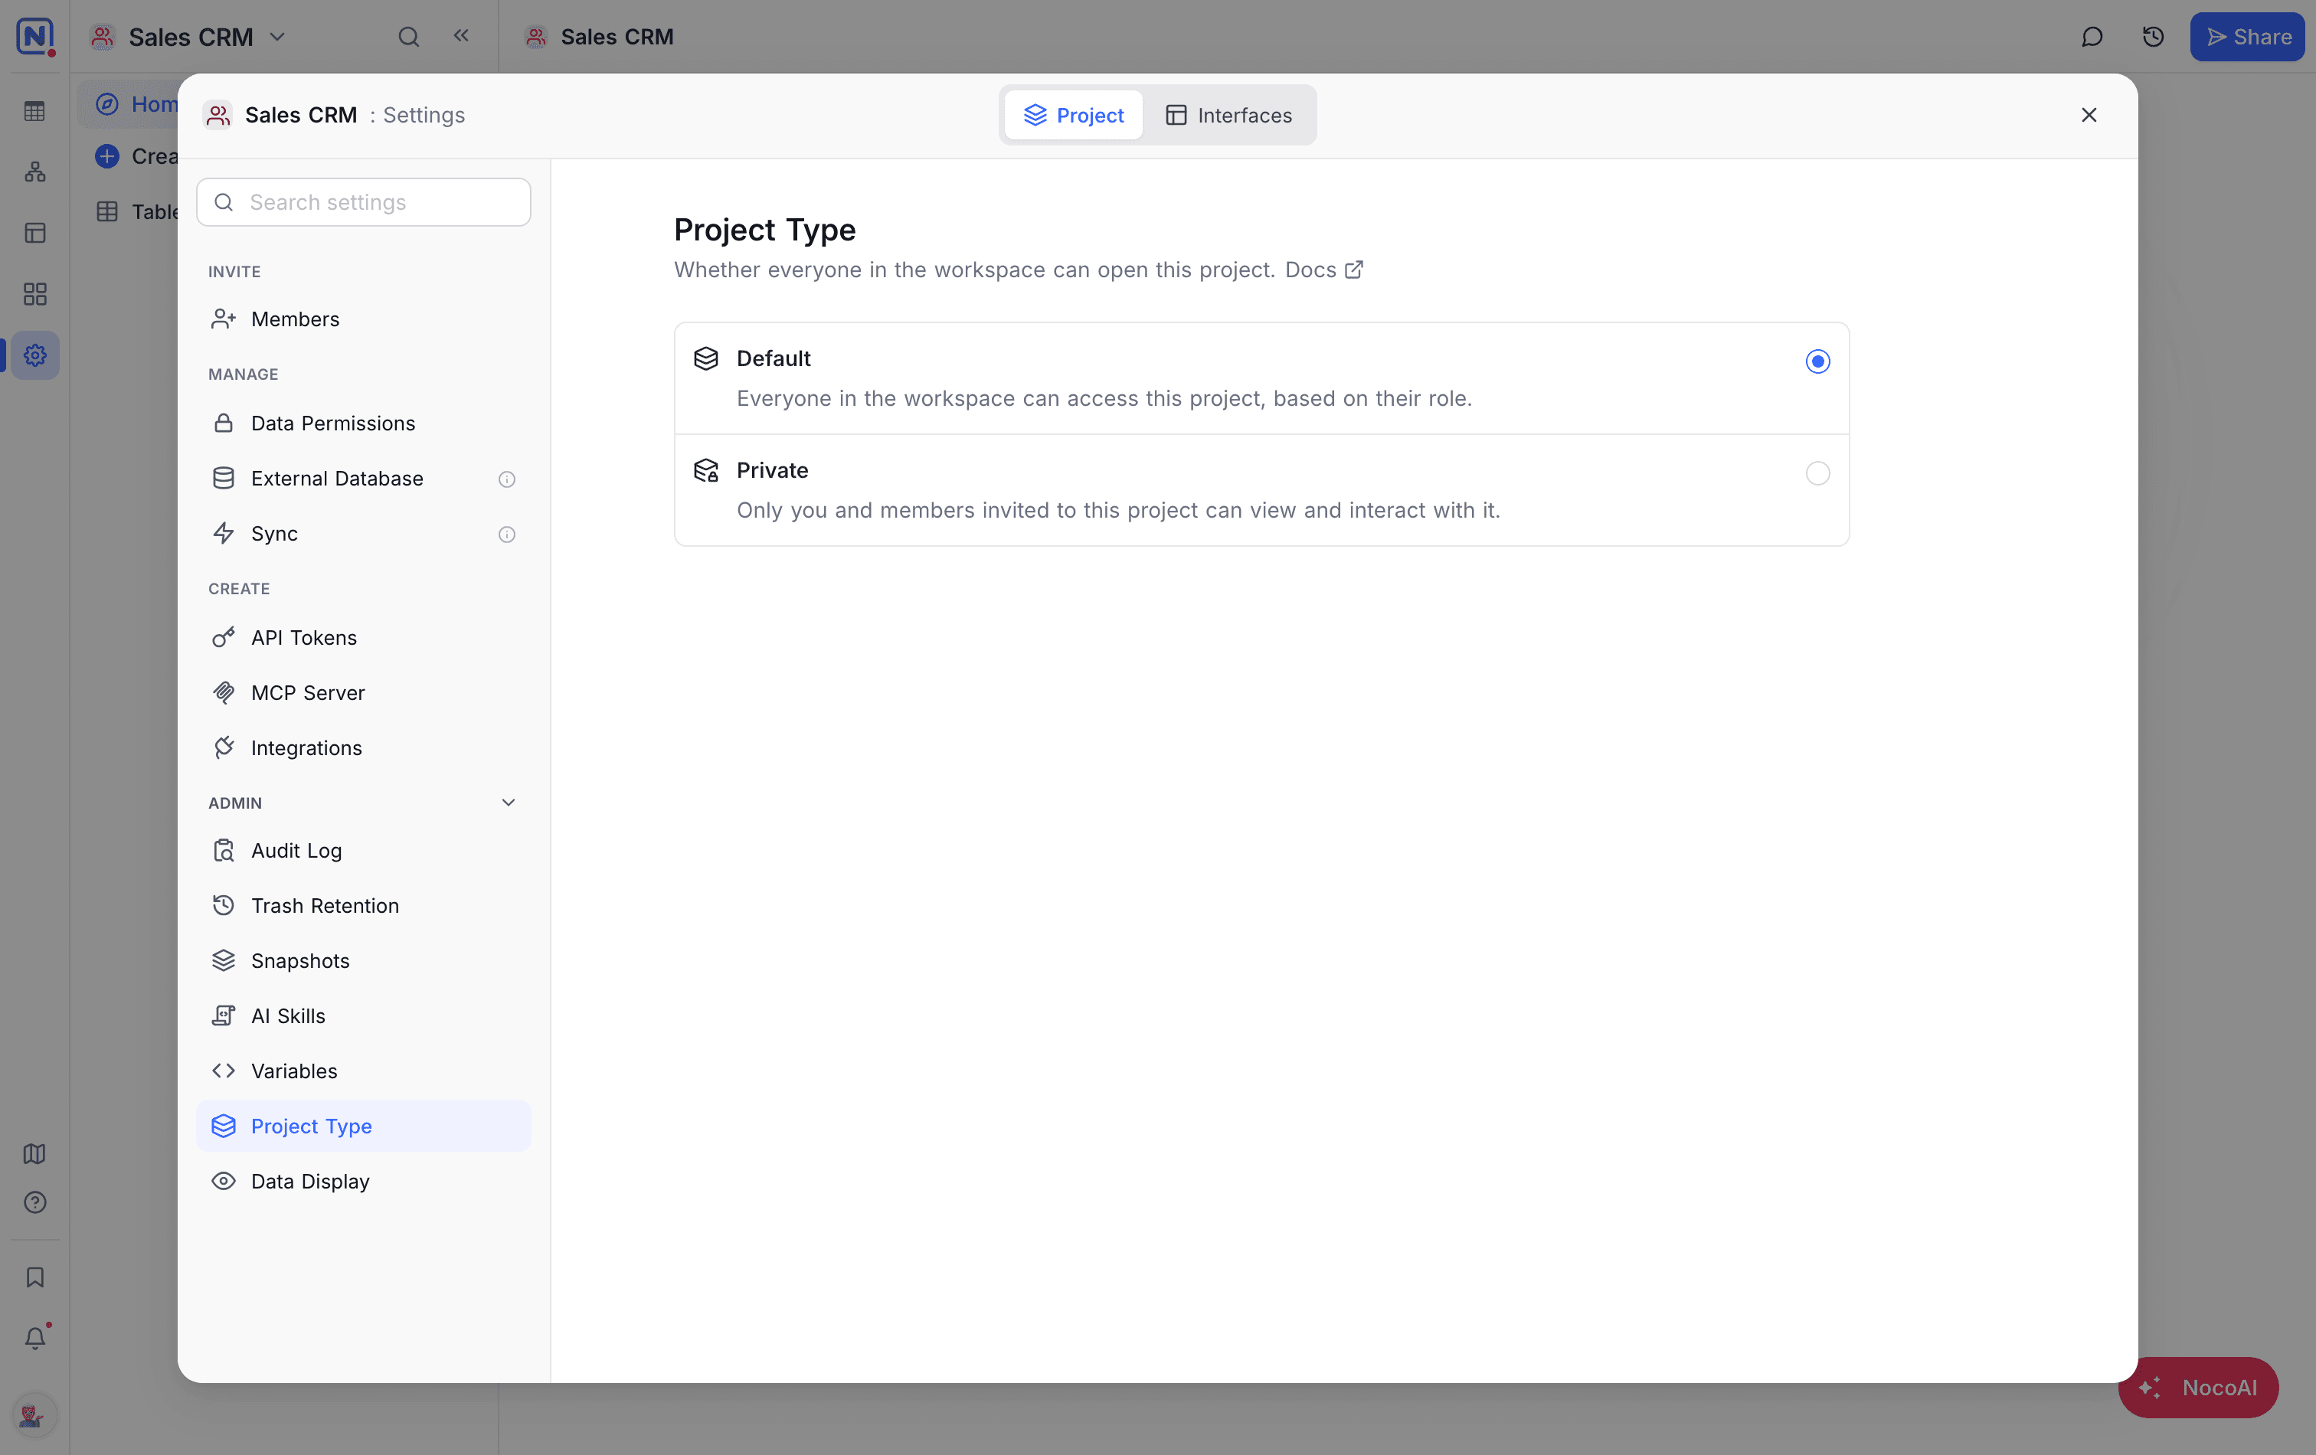This screenshot has height=1455, width=2316.
Task: Collapse the ADMIN section chevron
Action: [508, 802]
